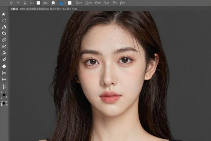Click the white square color swatch
The width and height of the screenshot is (211, 141).
(70, 3)
